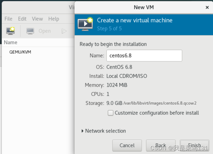Click the Run play arrow in toolbar
Viewport: 213px width, 154px height.
pyautogui.click(x=64, y=31)
